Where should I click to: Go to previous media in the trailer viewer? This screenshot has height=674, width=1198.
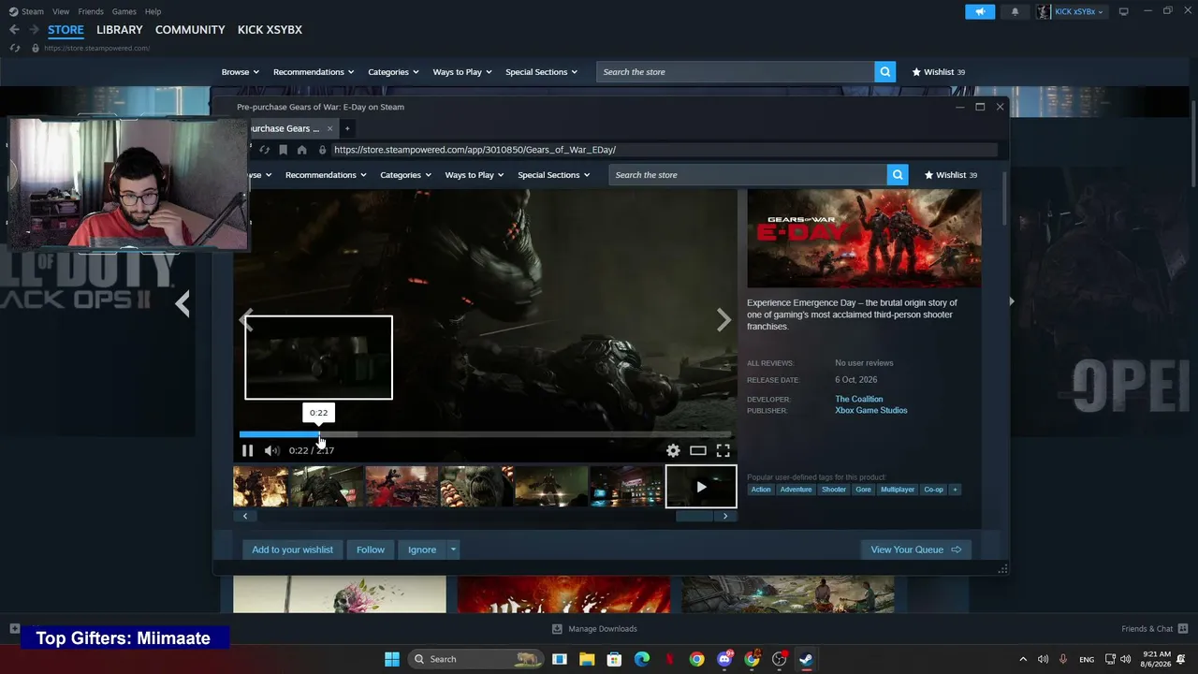(247, 320)
